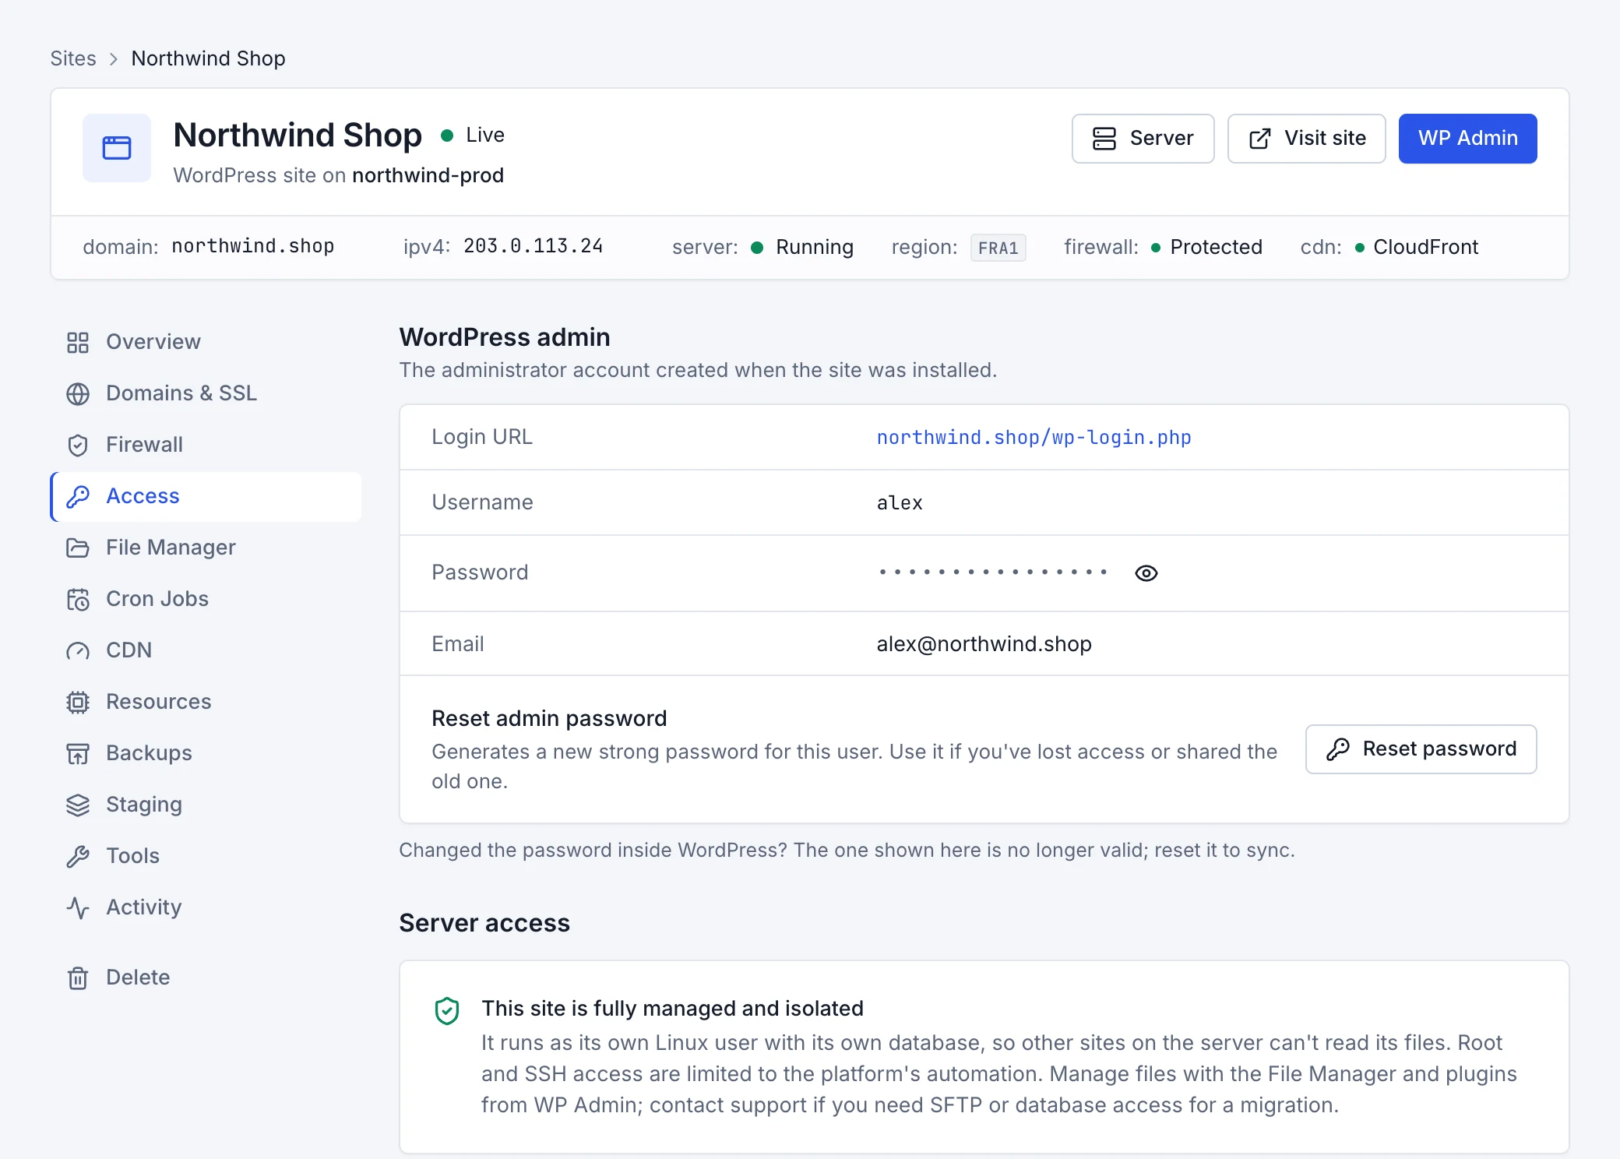This screenshot has height=1159, width=1620.
Task: Click the Cron Jobs calendar-clock icon
Action: point(78,599)
